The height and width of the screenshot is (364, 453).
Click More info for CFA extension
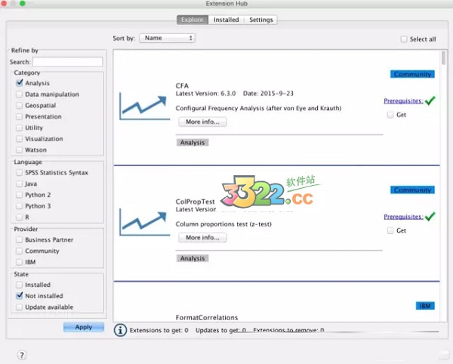click(x=202, y=122)
